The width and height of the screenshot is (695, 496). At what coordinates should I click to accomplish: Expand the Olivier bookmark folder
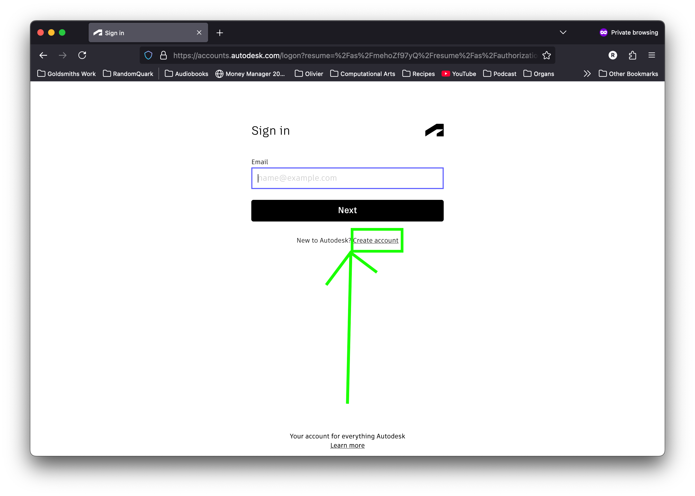pyautogui.click(x=309, y=74)
